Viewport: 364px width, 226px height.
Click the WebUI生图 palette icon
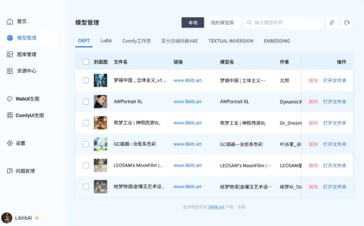point(9,99)
